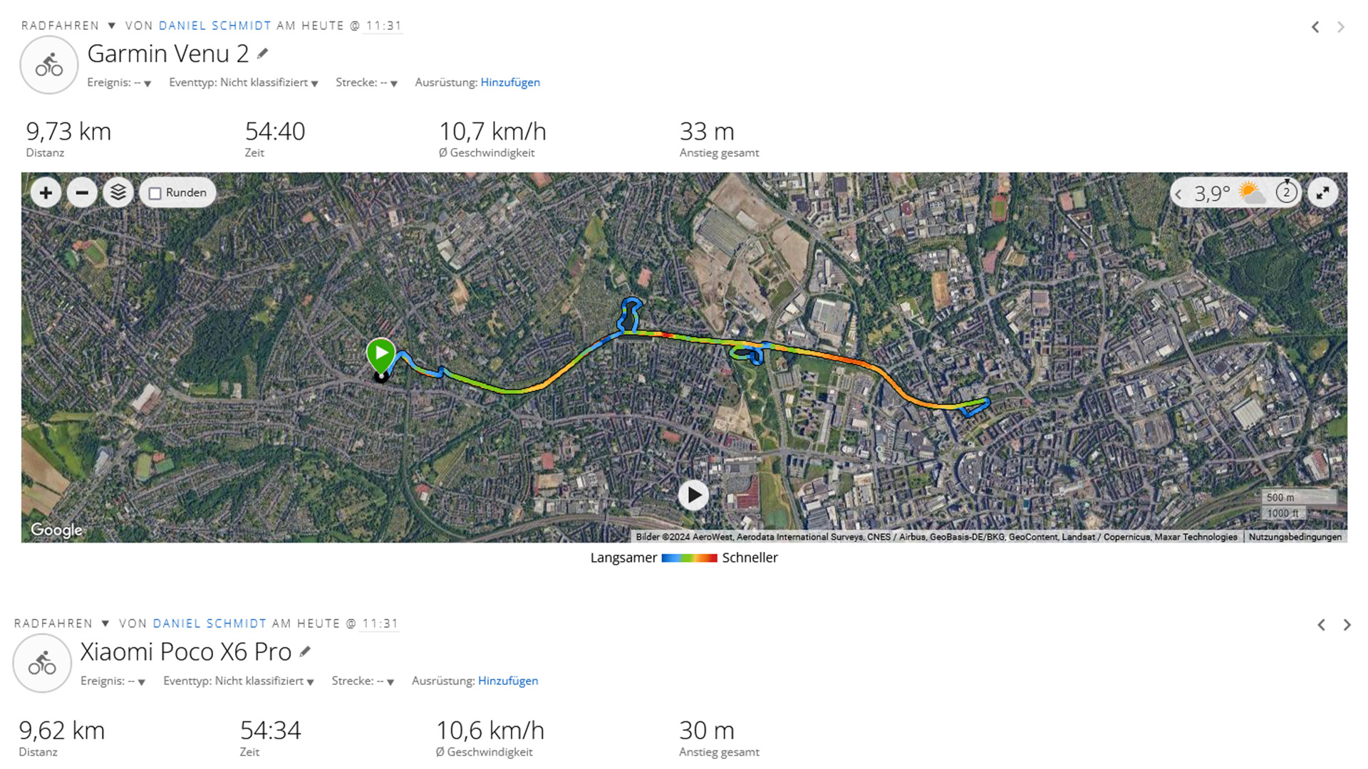Expand the Strecke dropdown for Xiaomi activity
Image resolution: width=1368 pixels, height=769 pixels.
[x=363, y=681]
